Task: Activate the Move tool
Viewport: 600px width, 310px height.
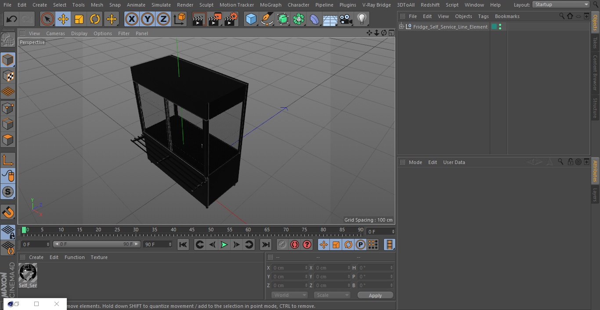Action: pyautogui.click(x=63, y=19)
